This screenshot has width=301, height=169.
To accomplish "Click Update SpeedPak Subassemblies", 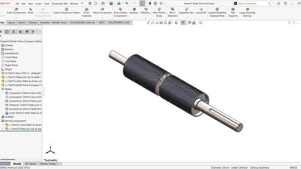I will click(x=217, y=13).
